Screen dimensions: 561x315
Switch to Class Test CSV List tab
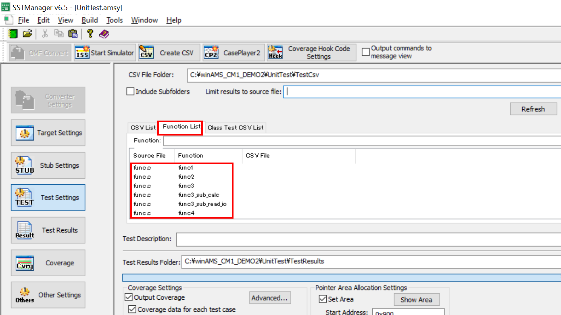pos(236,127)
